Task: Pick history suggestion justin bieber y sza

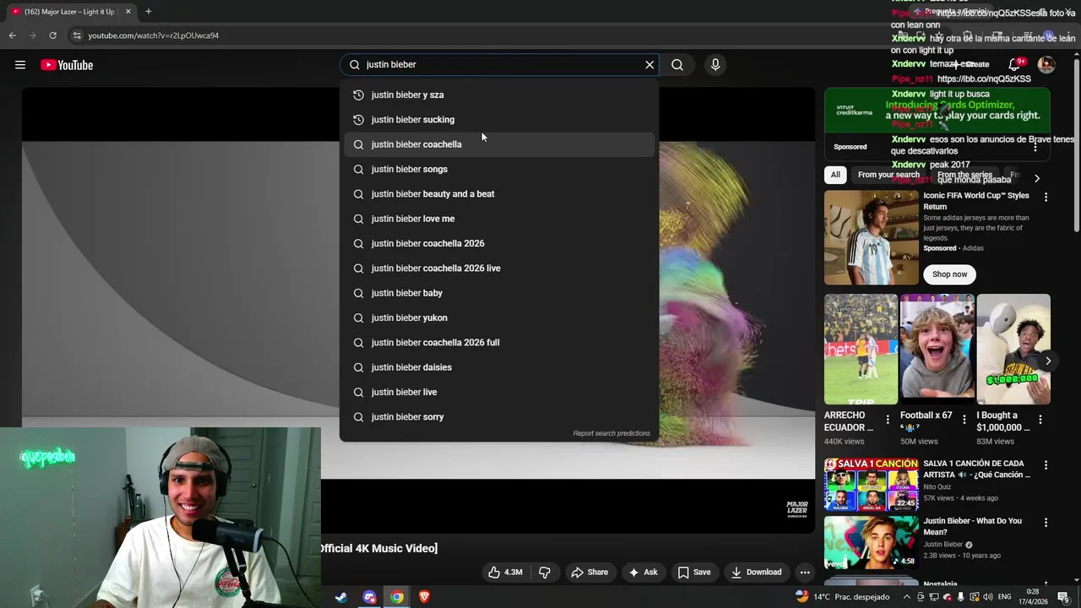Action: pyautogui.click(x=499, y=95)
